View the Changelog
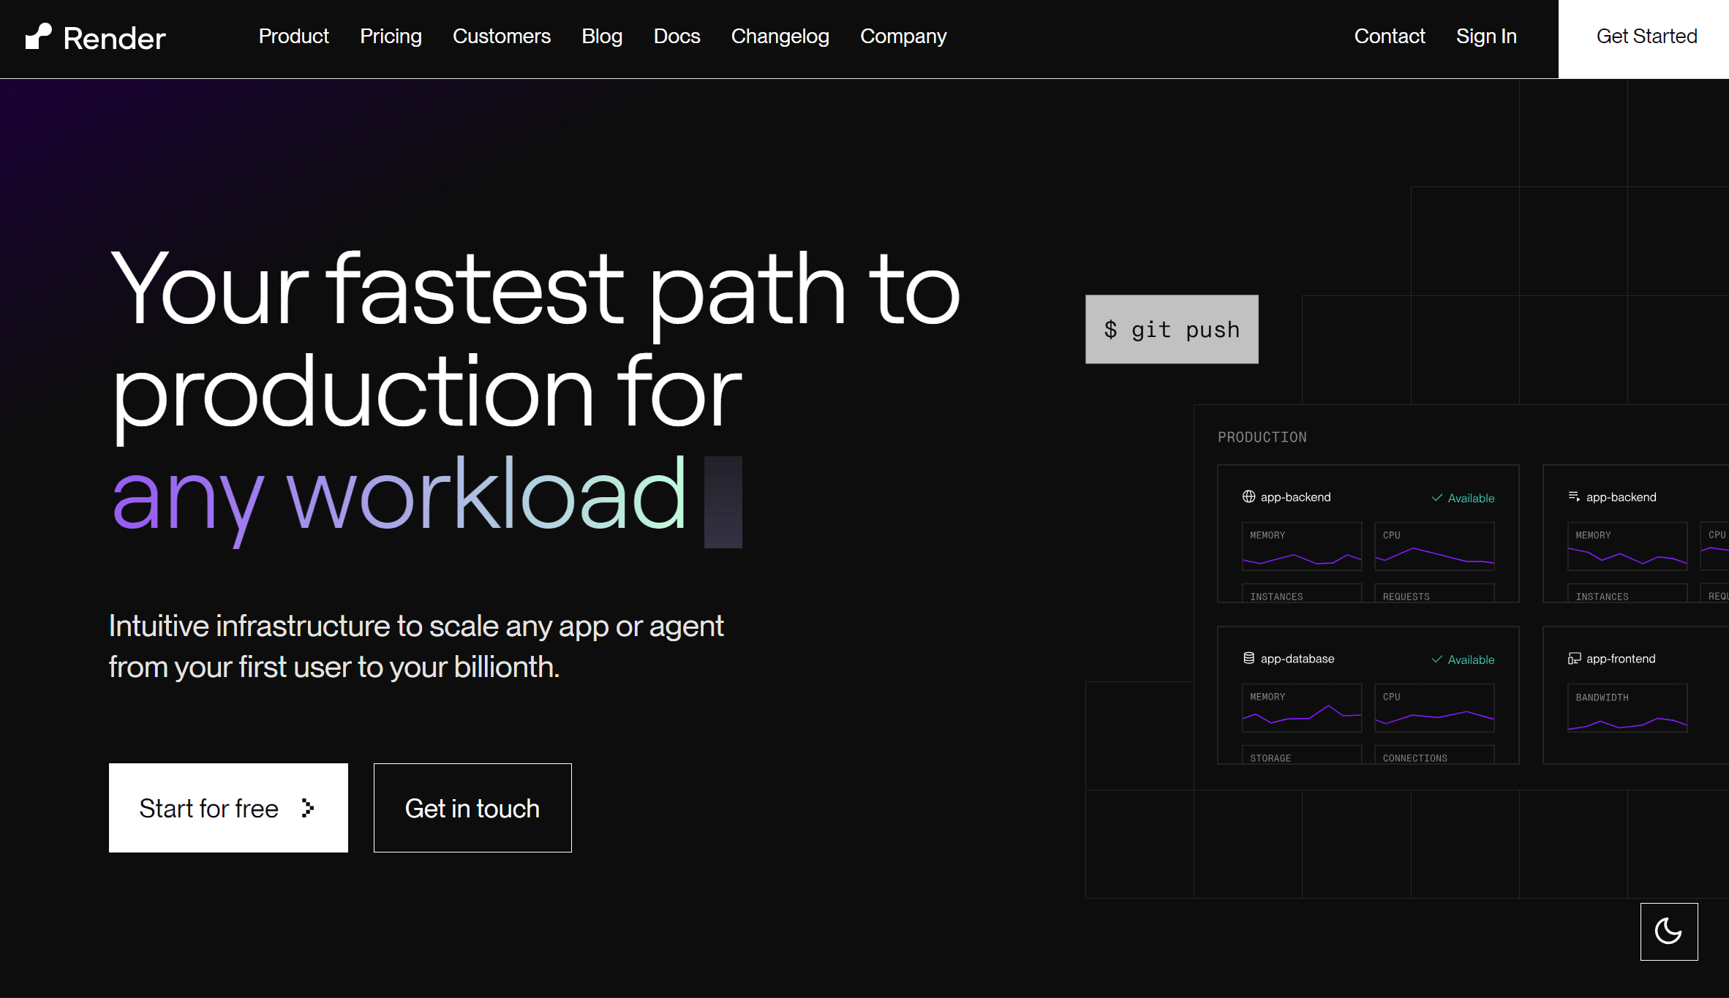The image size is (1729, 998). click(x=780, y=37)
